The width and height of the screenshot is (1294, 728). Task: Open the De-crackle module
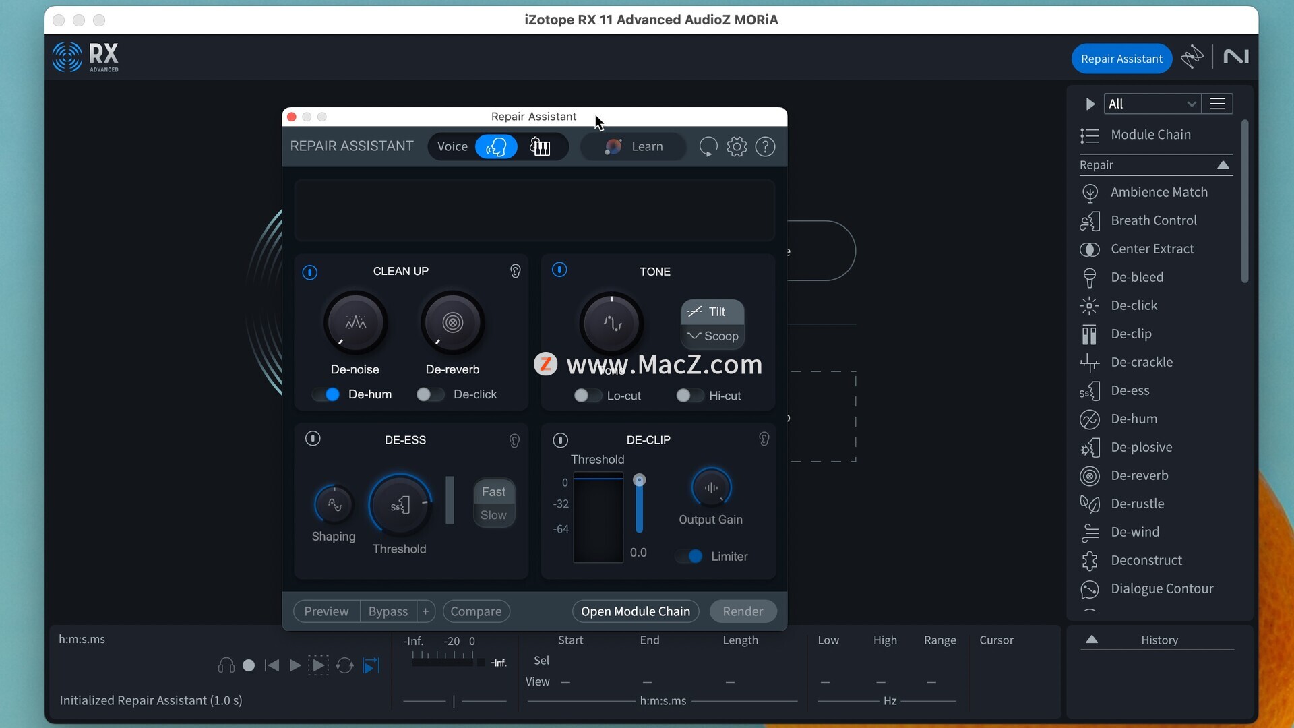click(x=1156, y=363)
